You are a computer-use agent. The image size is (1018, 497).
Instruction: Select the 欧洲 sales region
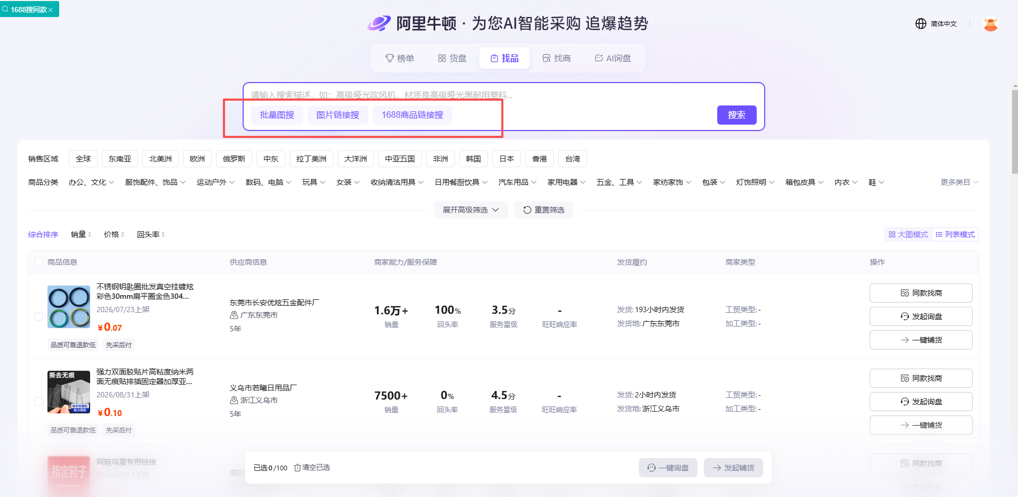click(x=197, y=159)
